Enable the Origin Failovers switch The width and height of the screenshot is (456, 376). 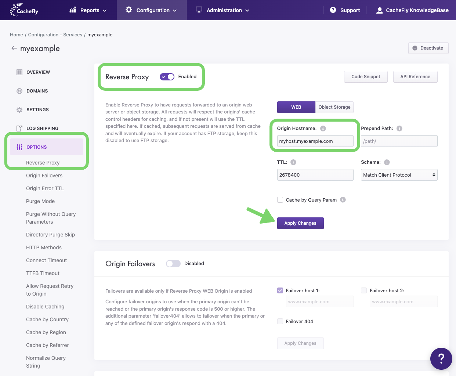pyautogui.click(x=173, y=264)
